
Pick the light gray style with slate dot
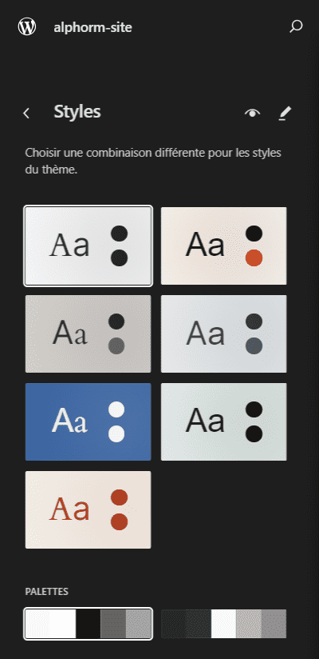click(x=224, y=333)
